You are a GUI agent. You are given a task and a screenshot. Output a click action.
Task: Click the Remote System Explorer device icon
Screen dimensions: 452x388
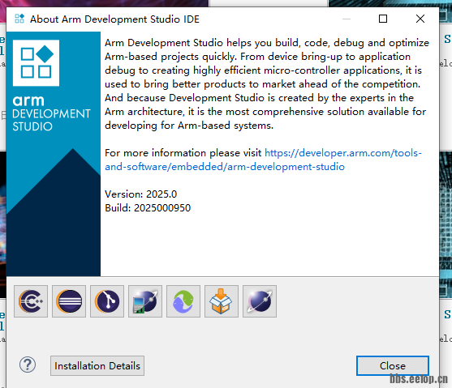[x=145, y=301]
